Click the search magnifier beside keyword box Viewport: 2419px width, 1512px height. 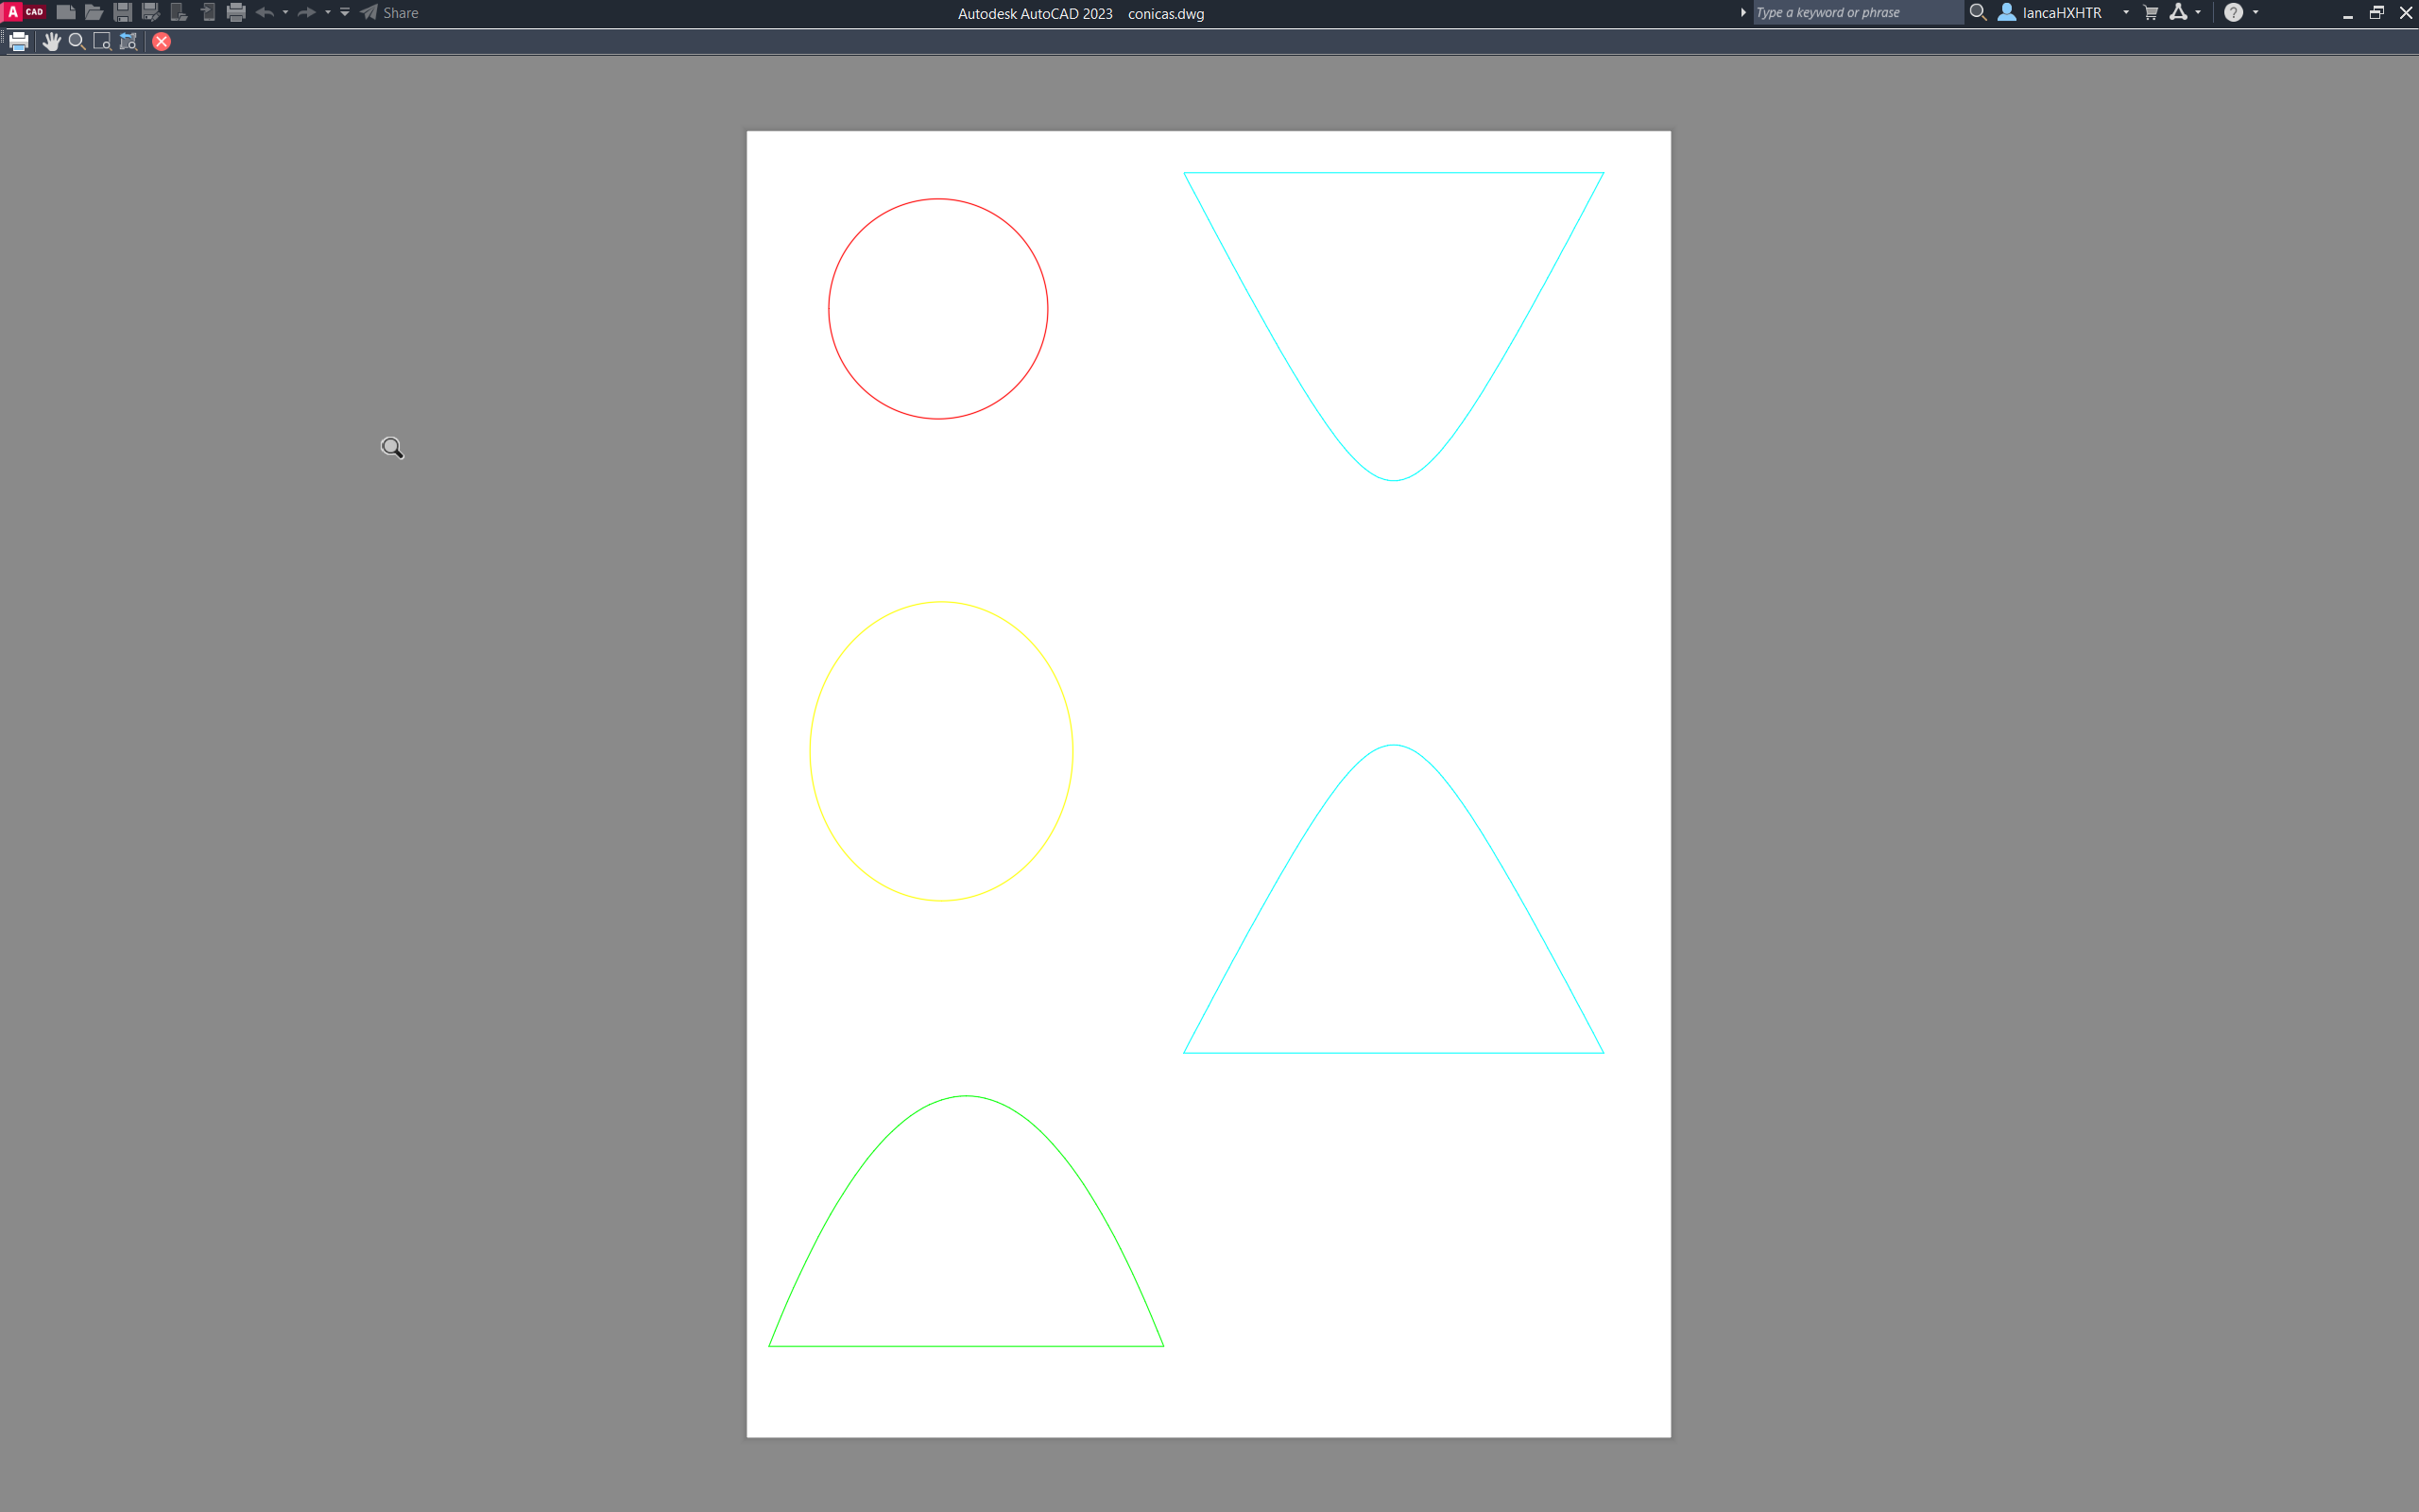click(x=1977, y=12)
